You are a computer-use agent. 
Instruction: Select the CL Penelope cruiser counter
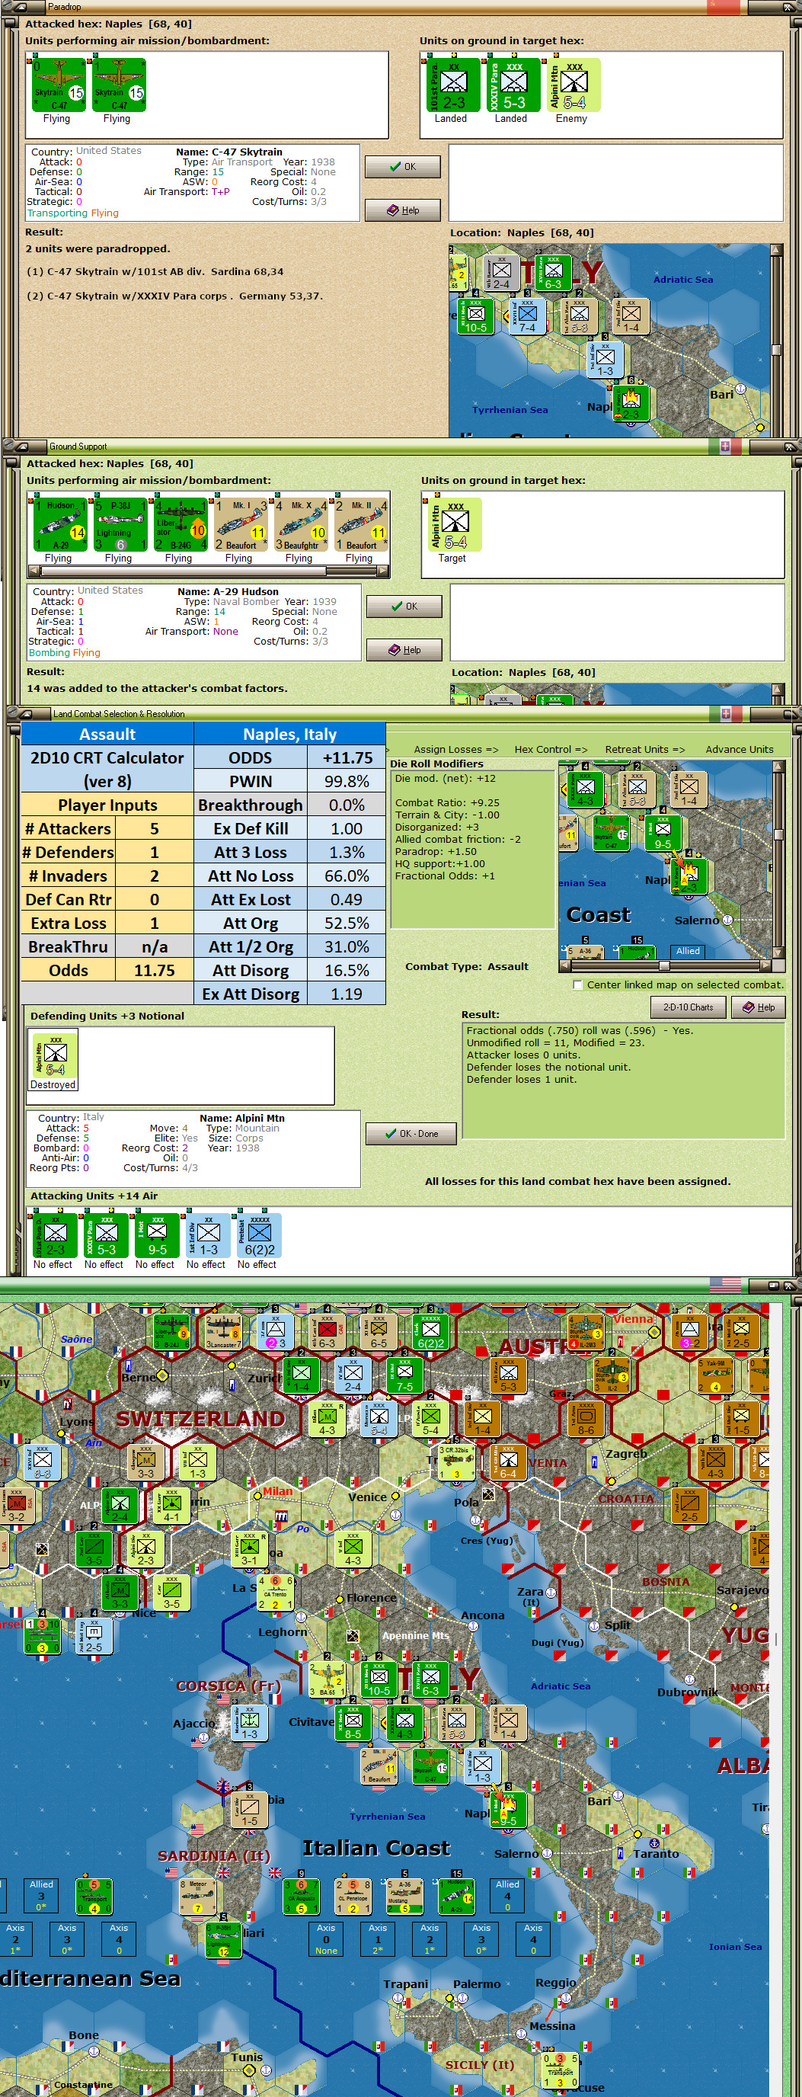click(x=353, y=1896)
